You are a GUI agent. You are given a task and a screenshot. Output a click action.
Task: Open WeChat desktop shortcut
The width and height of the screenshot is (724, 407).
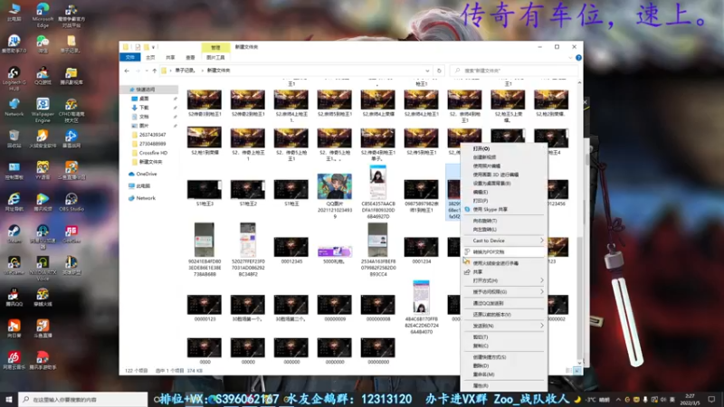pyautogui.click(x=43, y=44)
